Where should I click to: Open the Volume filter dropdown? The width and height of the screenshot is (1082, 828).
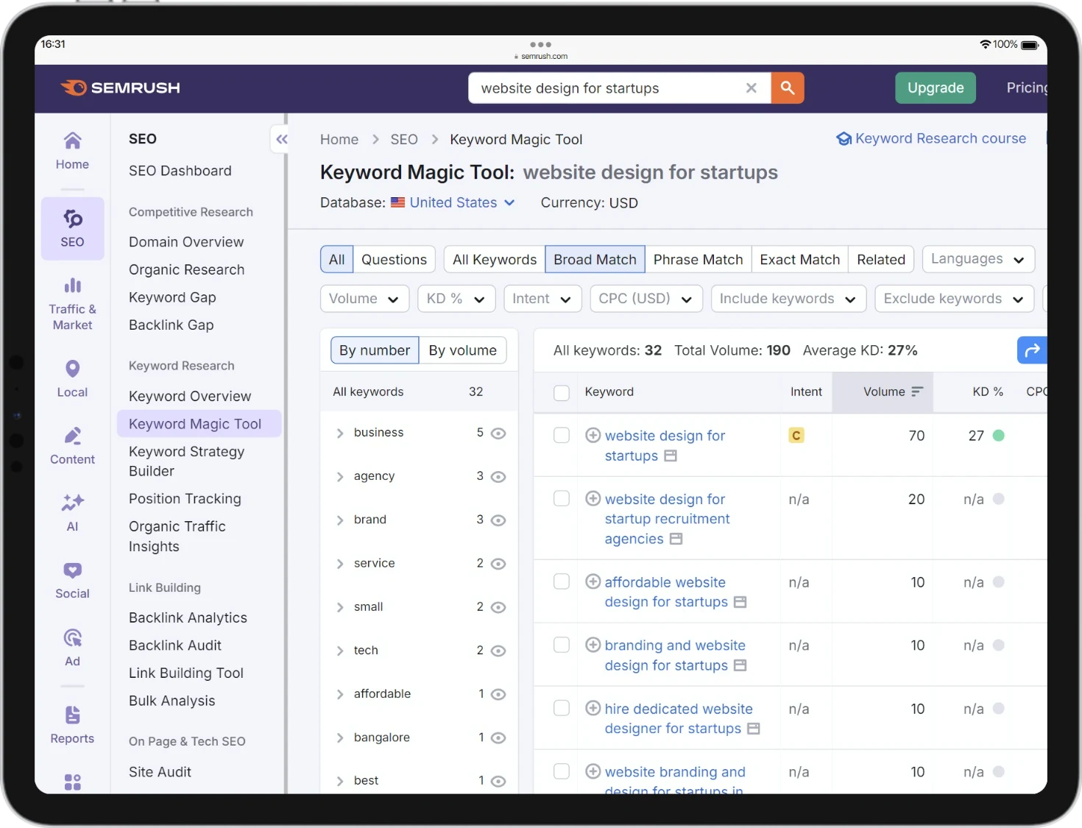364,298
